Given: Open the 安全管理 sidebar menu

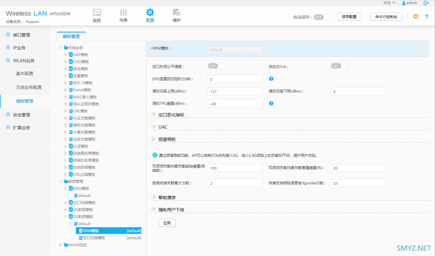Looking at the screenshot, I should click(x=21, y=115).
